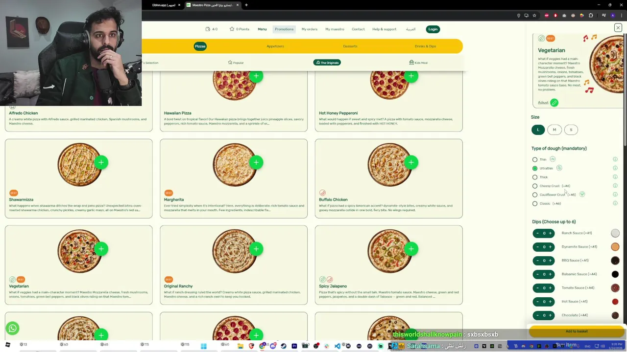View info for Ultrathin dough
The height and width of the screenshot is (352, 627).
pyautogui.click(x=615, y=168)
